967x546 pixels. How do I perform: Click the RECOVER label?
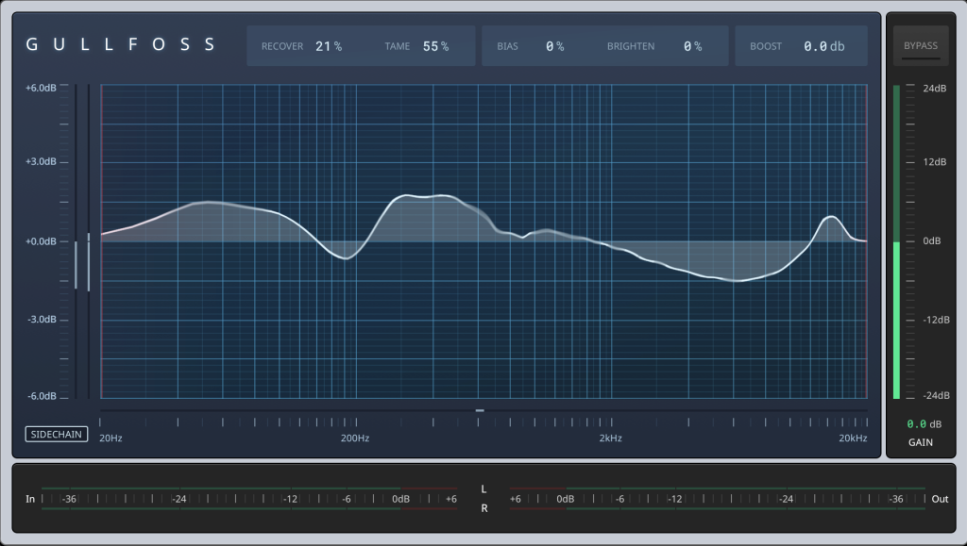pyautogui.click(x=282, y=46)
